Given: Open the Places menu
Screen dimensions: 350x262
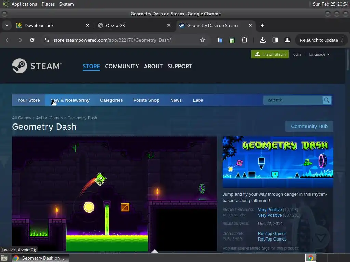Looking at the screenshot, I should point(48,4).
